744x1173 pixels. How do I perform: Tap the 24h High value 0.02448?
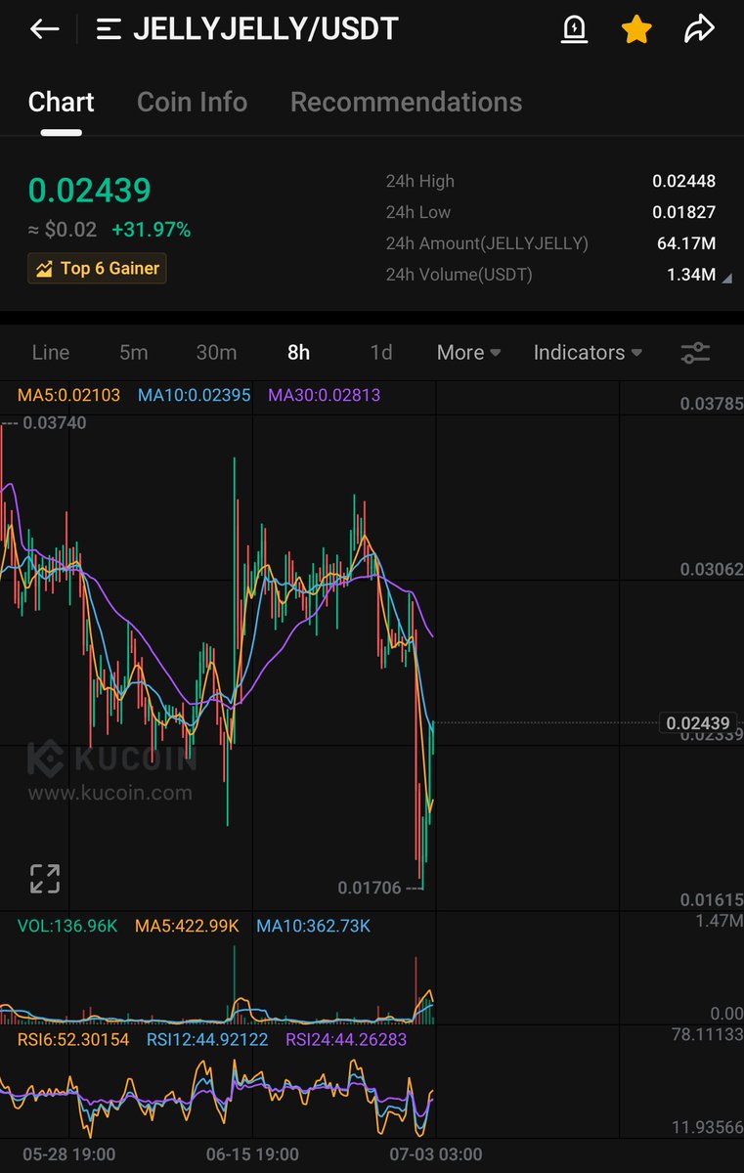pyautogui.click(x=684, y=181)
